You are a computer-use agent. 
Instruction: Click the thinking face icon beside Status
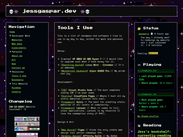point(139,28)
